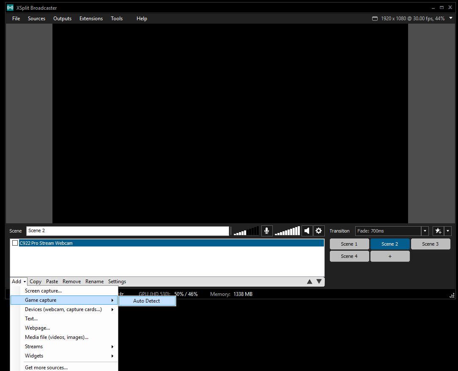This screenshot has height=371, width=458.
Task: Open the Outputs menu
Action: (63, 19)
